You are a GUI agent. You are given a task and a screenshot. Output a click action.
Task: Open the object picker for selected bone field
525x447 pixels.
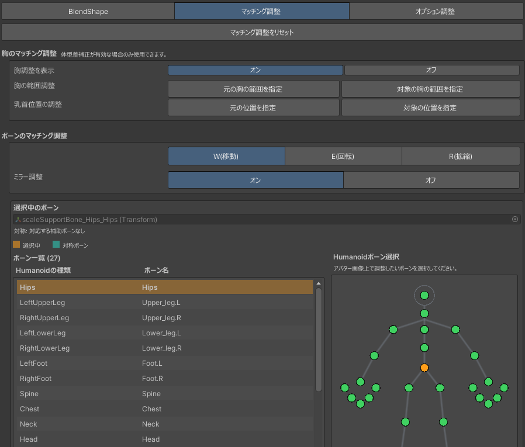[515, 219]
